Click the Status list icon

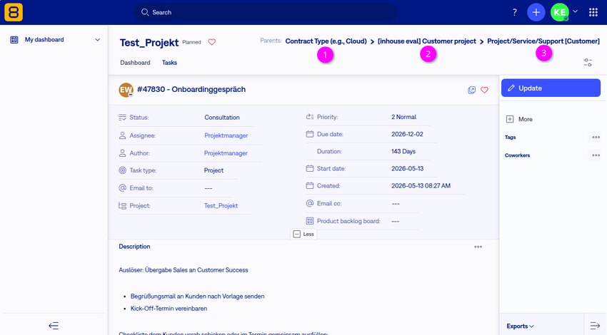[122, 118]
